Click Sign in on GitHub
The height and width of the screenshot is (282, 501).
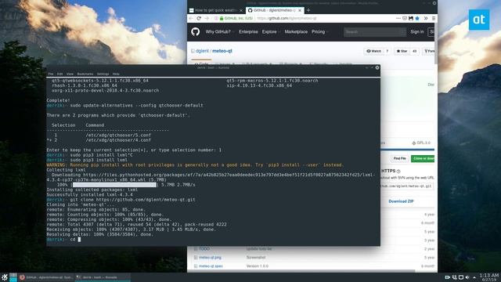click(417, 31)
